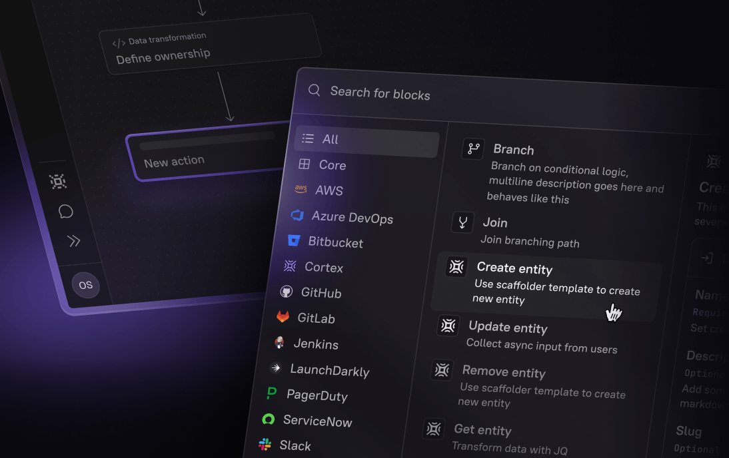729x458 pixels.
Task: Expand sidebar with double chevron icon
Action: click(x=73, y=241)
